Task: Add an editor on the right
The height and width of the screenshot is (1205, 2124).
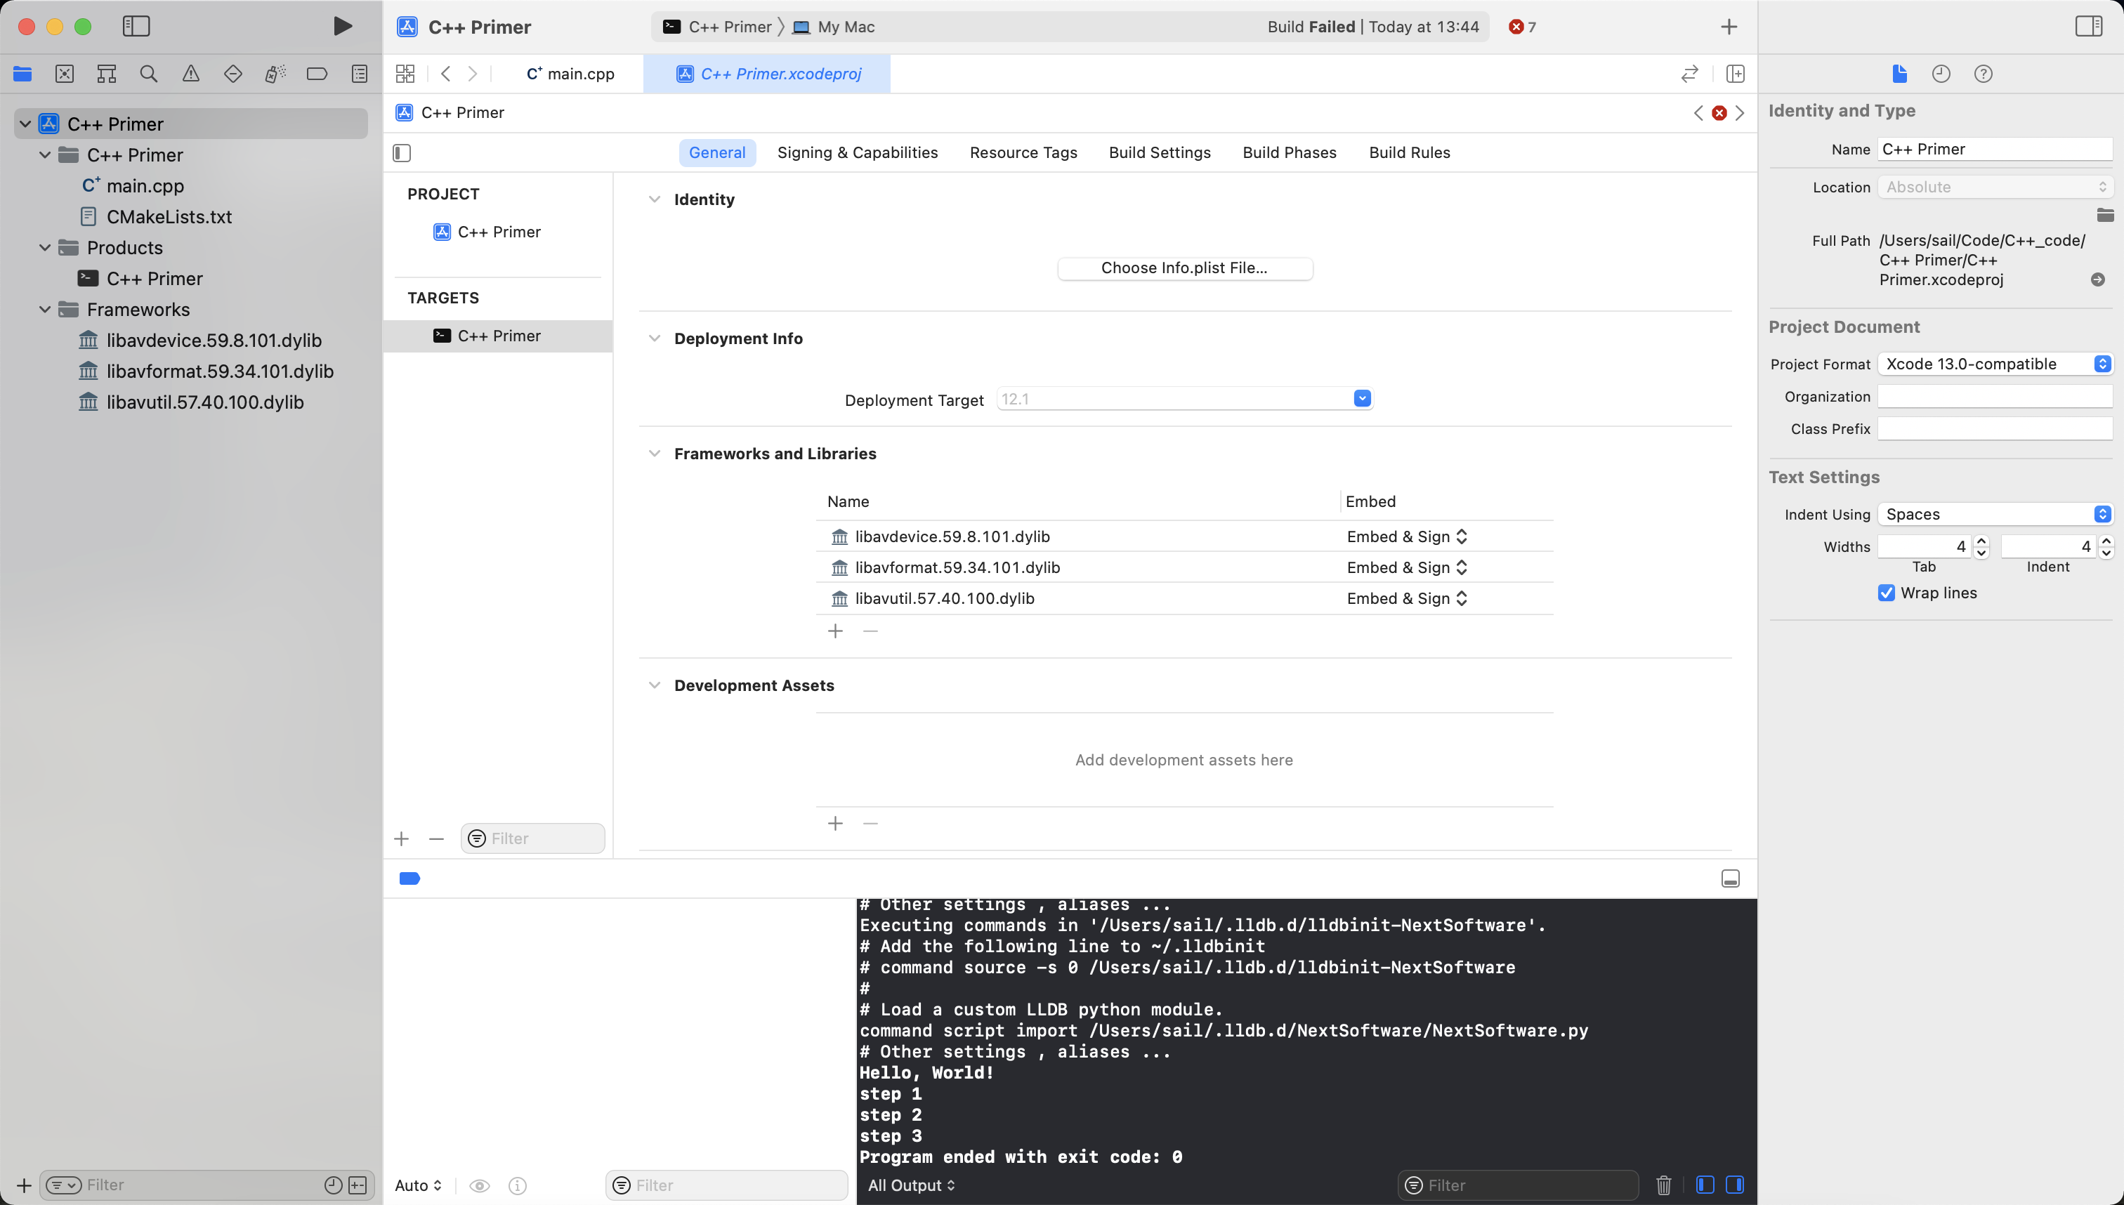Action: point(1736,74)
